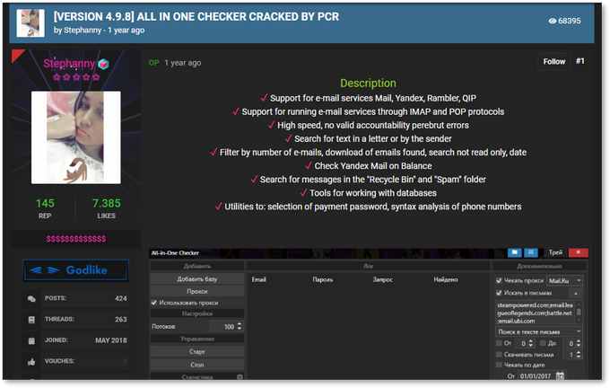Toggle the Искать в письмах checkbox
Viewport: 610px width, 388px height.
499,293
